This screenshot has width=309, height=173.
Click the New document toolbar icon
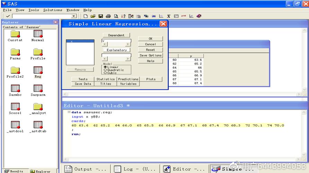tap(86, 16)
